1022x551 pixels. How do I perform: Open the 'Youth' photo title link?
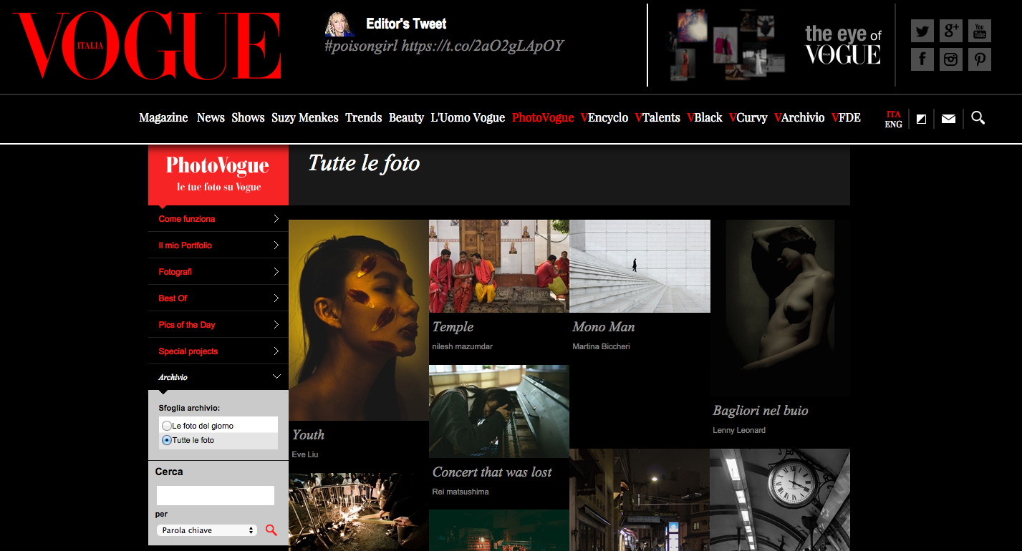[x=308, y=435]
